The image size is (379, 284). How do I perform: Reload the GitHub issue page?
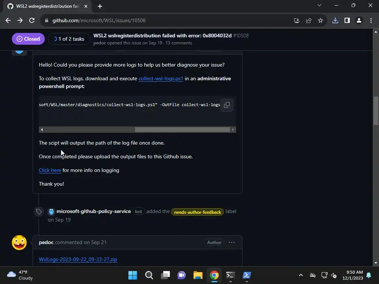tap(32, 21)
